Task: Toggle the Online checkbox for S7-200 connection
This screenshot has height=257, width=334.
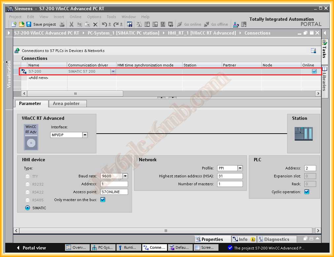Action: 314,71
